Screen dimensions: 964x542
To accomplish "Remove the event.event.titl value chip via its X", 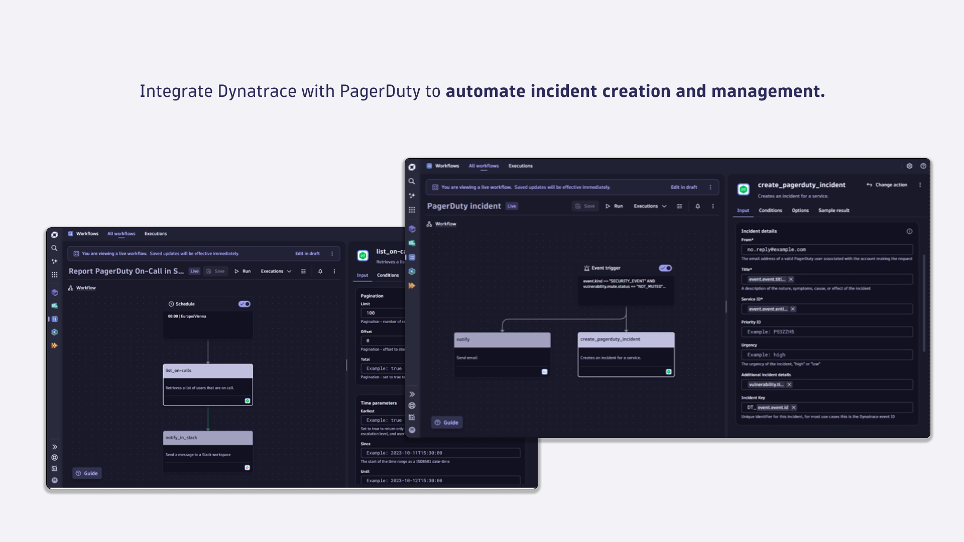I will (x=792, y=279).
